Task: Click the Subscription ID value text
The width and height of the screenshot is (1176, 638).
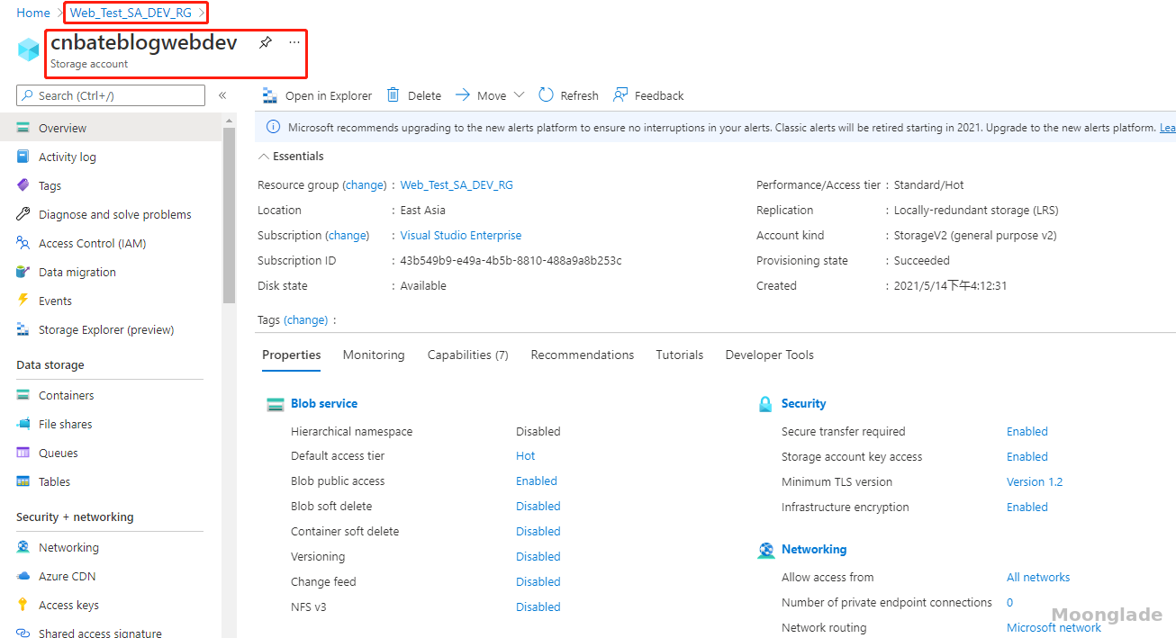Action: (511, 260)
